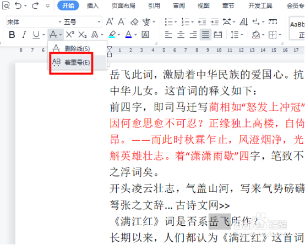
Task: Open the 审阅 tab
Action: coord(179,6)
